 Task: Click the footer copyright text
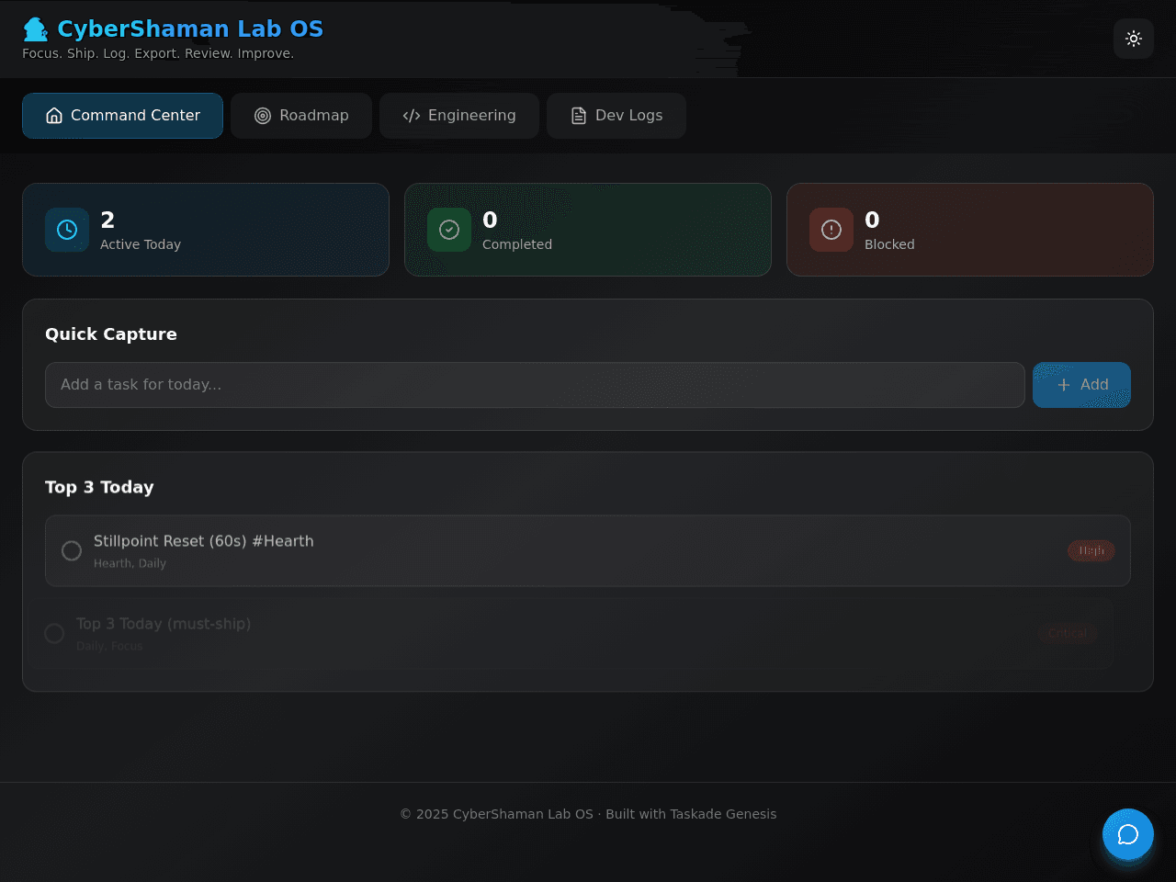[588, 814]
